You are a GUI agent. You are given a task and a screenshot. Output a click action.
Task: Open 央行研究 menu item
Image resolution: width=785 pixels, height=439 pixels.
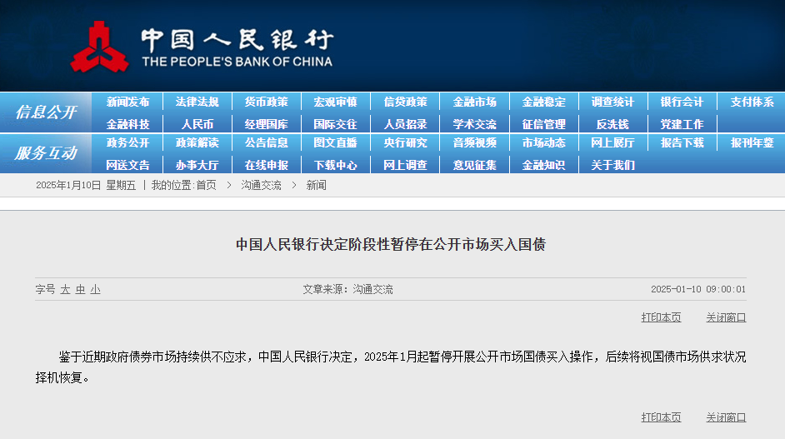coord(406,143)
